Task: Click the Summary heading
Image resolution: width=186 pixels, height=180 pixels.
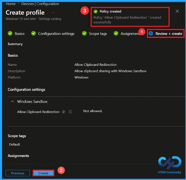Action: point(15,44)
